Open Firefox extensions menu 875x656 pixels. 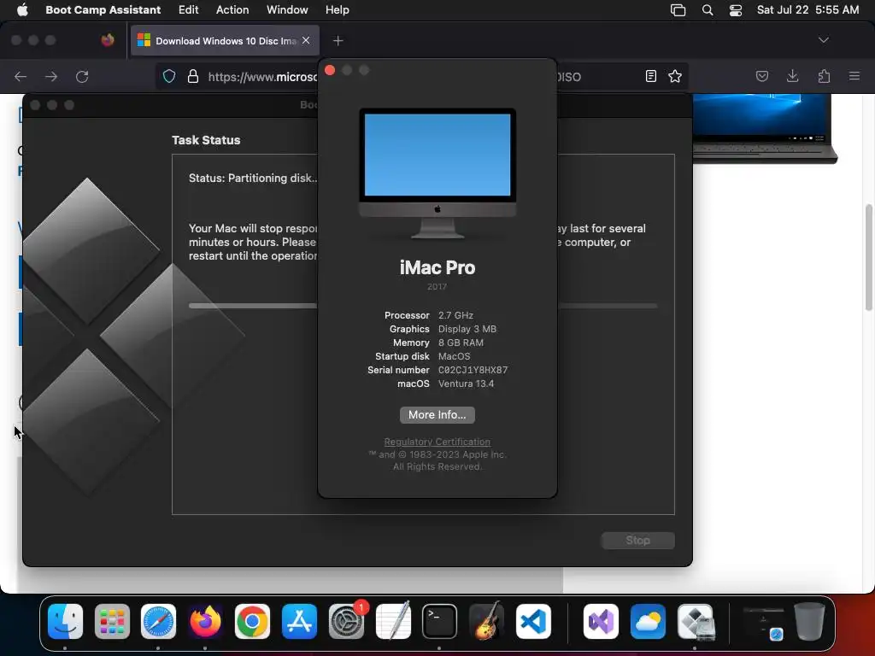pos(824,76)
